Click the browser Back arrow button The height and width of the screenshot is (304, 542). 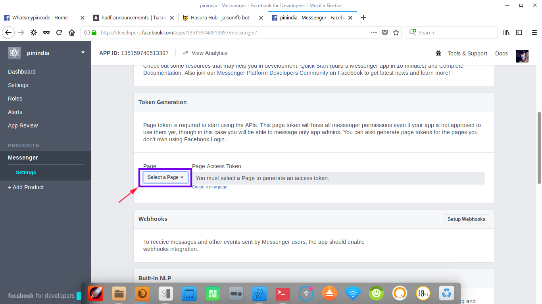pos(8,32)
